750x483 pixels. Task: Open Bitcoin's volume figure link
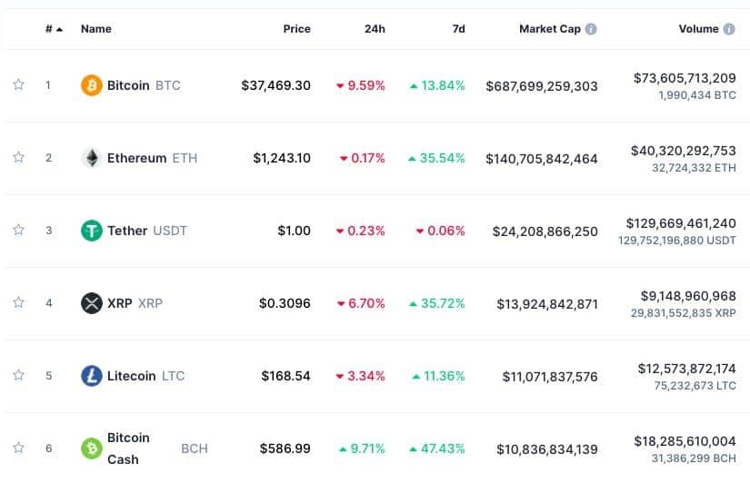pyautogui.click(x=685, y=78)
